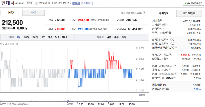This screenshot has width=205, height=107.
Task: Click the 13:00 marker on the chart axis
Action: click(111, 104)
